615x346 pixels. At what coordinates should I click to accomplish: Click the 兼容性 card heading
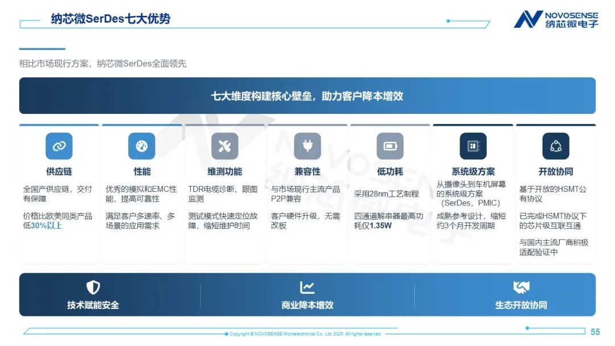point(307,172)
